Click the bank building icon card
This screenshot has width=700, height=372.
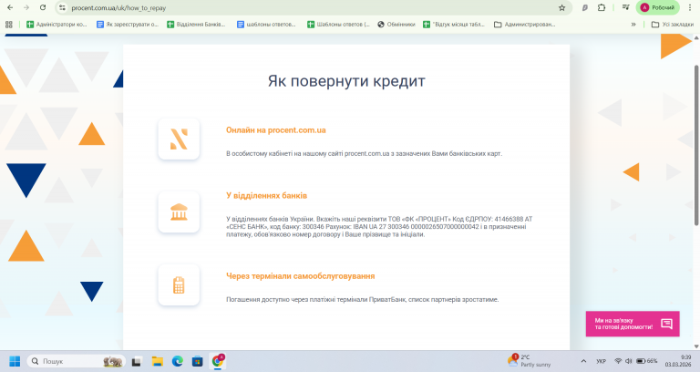[x=179, y=212]
